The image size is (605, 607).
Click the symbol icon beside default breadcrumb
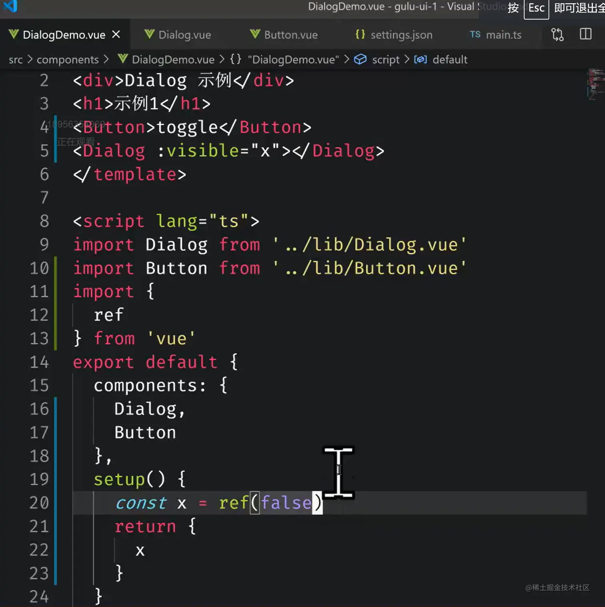point(420,60)
